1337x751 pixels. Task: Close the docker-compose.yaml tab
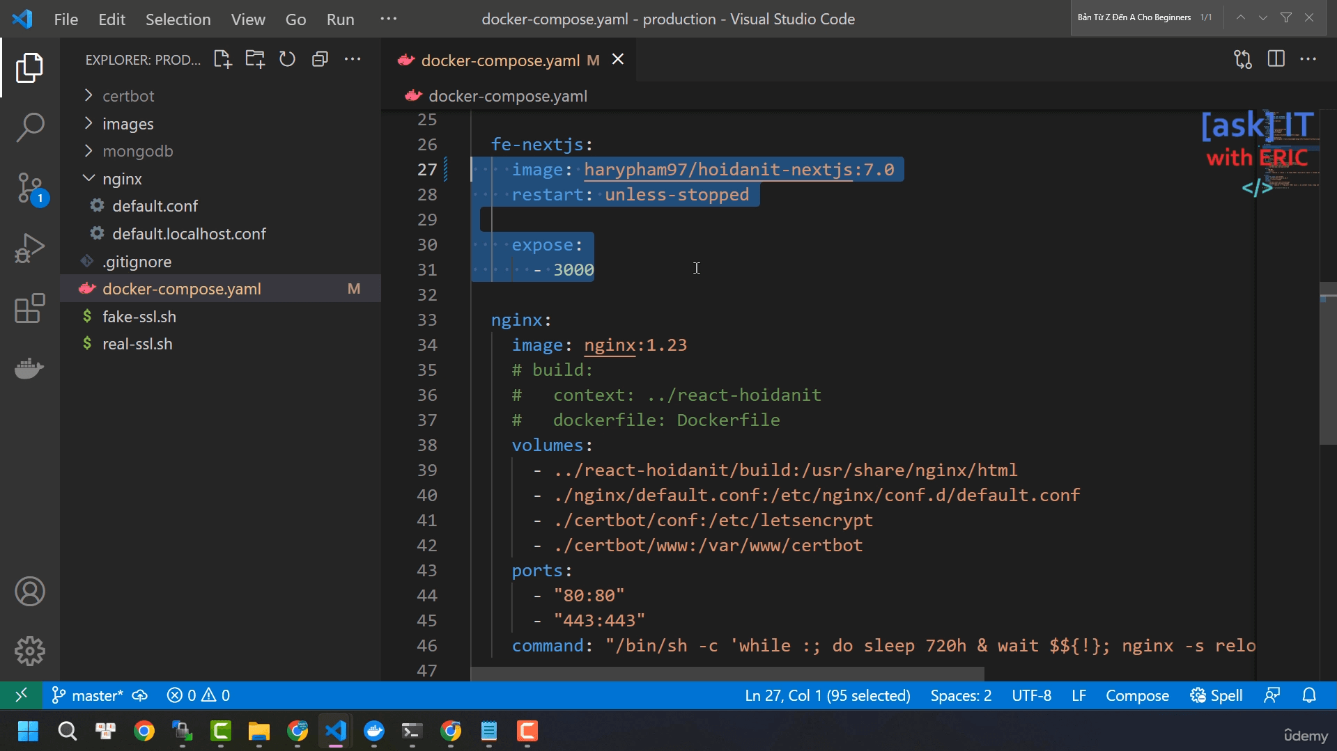[x=617, y=60]
